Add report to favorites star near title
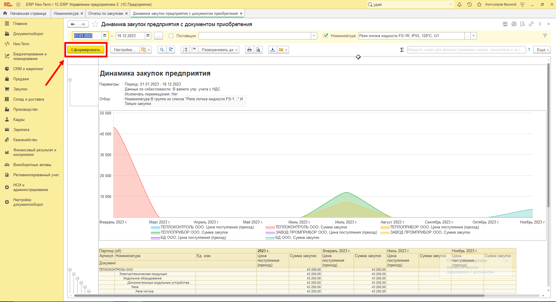The image size is (556, 302). pos(95,24)
